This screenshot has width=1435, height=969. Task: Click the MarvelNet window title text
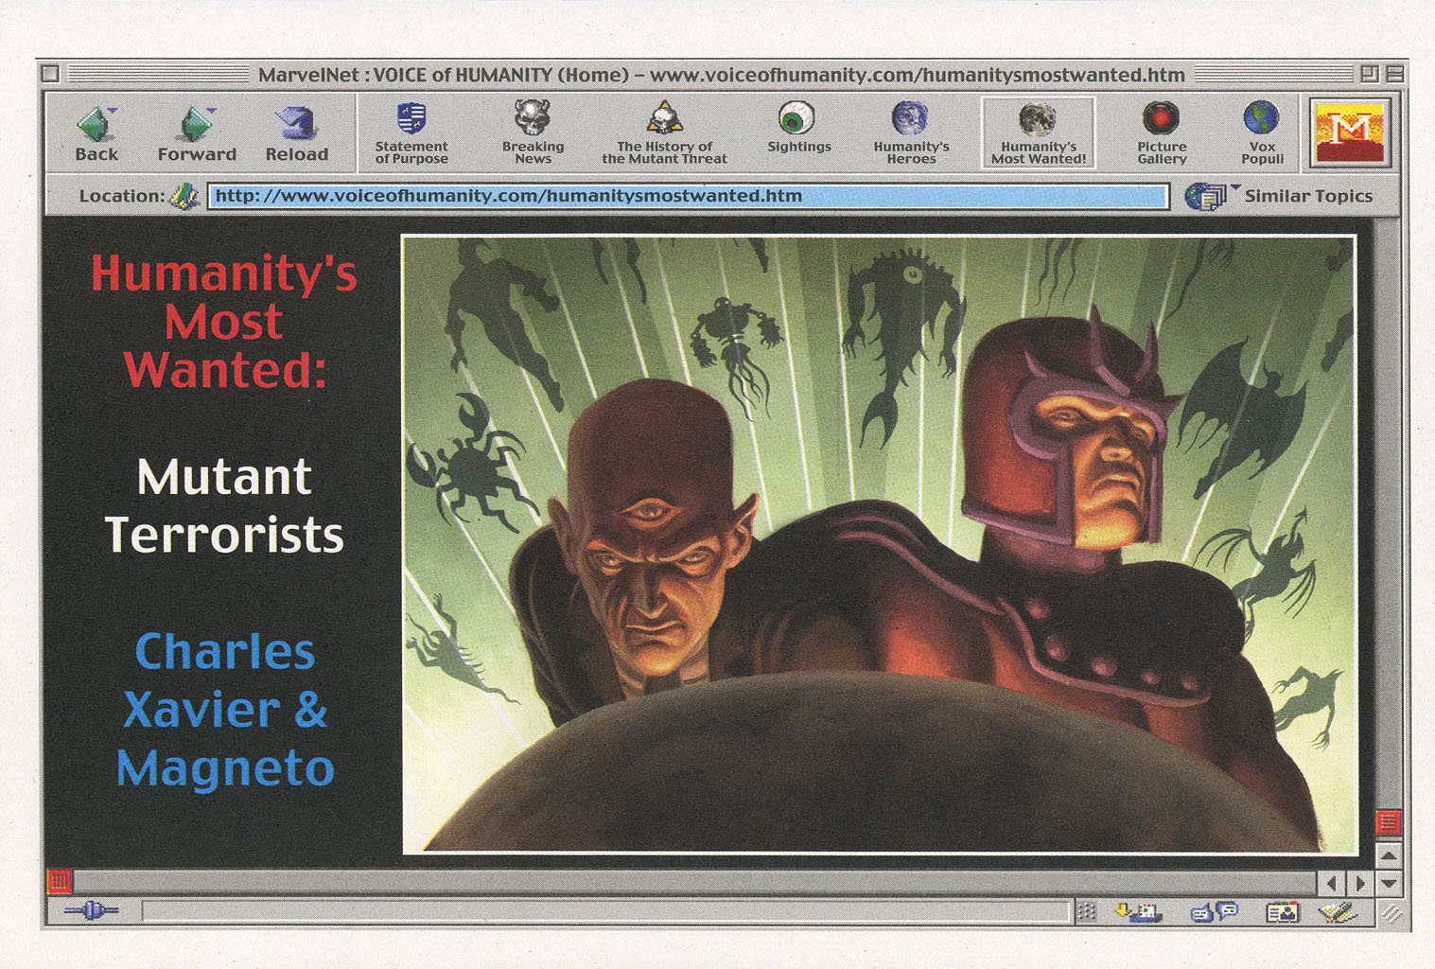tap(721, 74)
